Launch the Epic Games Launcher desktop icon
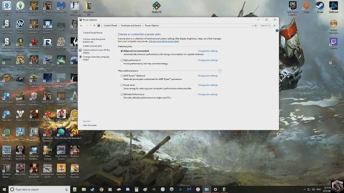This screenshot has height=193, width=344. click(292, 8)
